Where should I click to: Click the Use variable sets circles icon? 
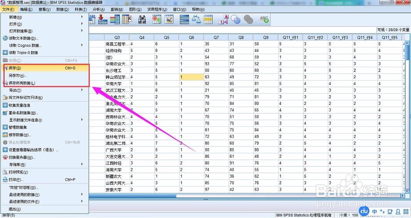[236, 19]
